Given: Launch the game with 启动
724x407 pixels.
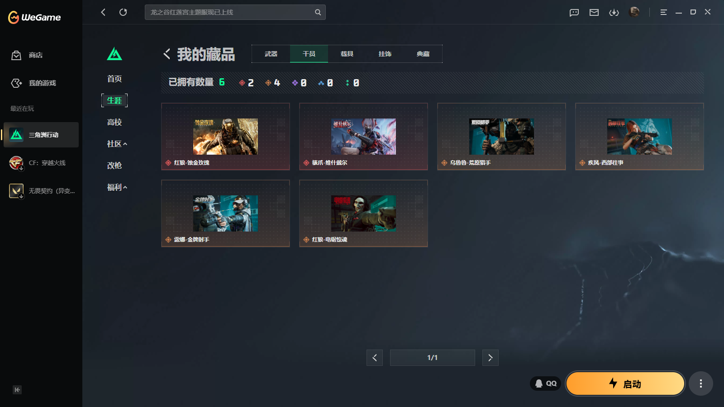Looking at the screenshot, I should (625, 383).
